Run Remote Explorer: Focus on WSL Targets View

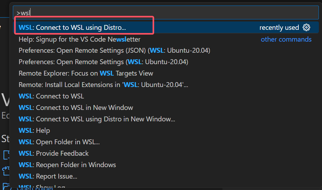[166, 73]
